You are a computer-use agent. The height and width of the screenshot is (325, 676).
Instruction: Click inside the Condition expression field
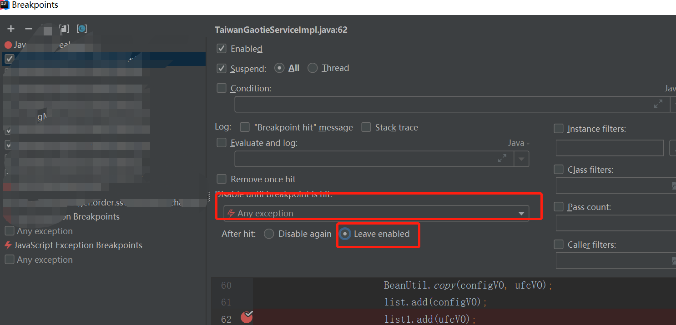(x=452, y=104)
